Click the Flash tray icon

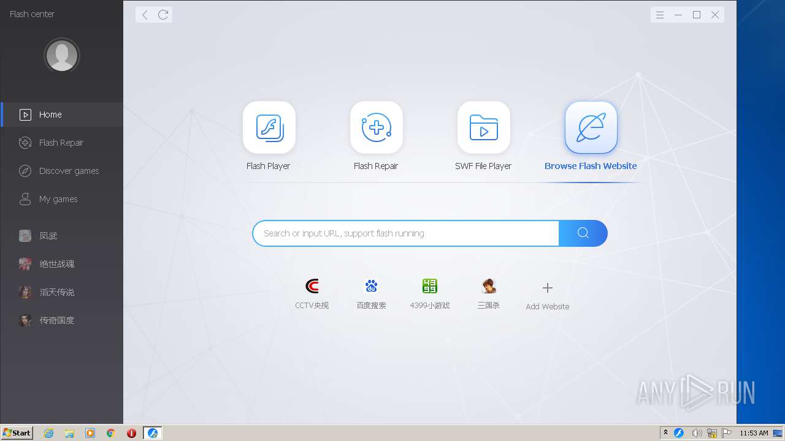pos(679,433)
